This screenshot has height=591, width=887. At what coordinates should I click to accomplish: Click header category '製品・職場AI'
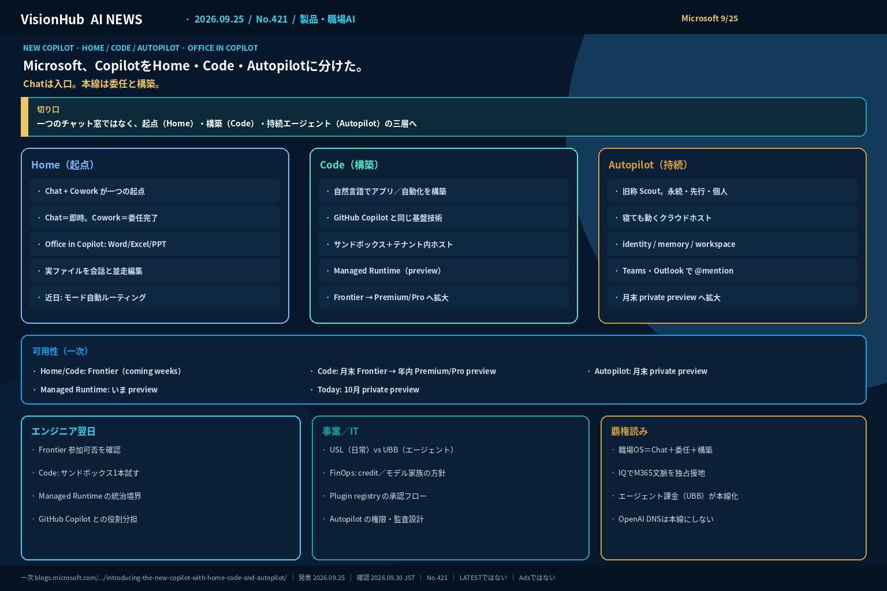[327, 19]
